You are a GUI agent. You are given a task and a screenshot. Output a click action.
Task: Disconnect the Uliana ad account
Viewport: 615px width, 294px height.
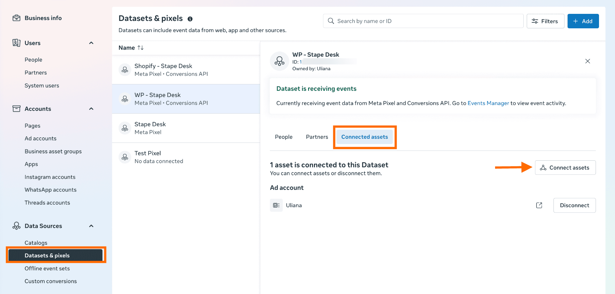[574, 205]
